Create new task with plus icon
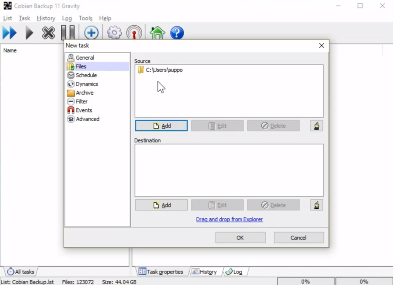The height and width of the screenshot is (285, 393). click(91, 33)
